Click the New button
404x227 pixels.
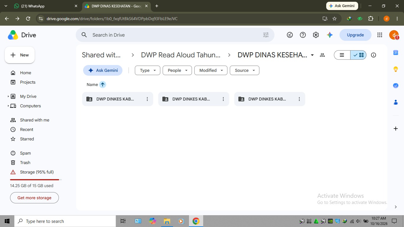pos(20,55)
